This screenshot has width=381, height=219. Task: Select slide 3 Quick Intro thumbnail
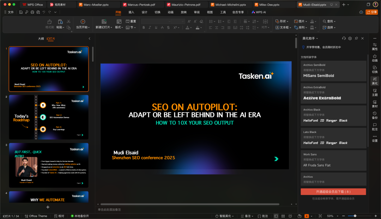(49, 165)
